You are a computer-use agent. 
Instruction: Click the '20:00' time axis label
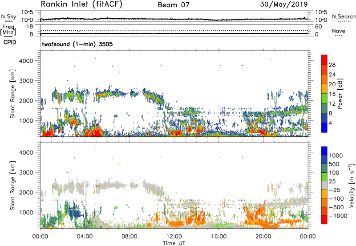[263, 236]
